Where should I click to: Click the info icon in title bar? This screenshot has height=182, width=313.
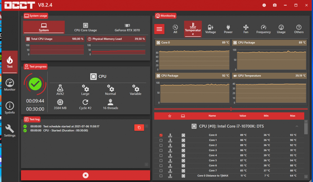coord(264,5)
